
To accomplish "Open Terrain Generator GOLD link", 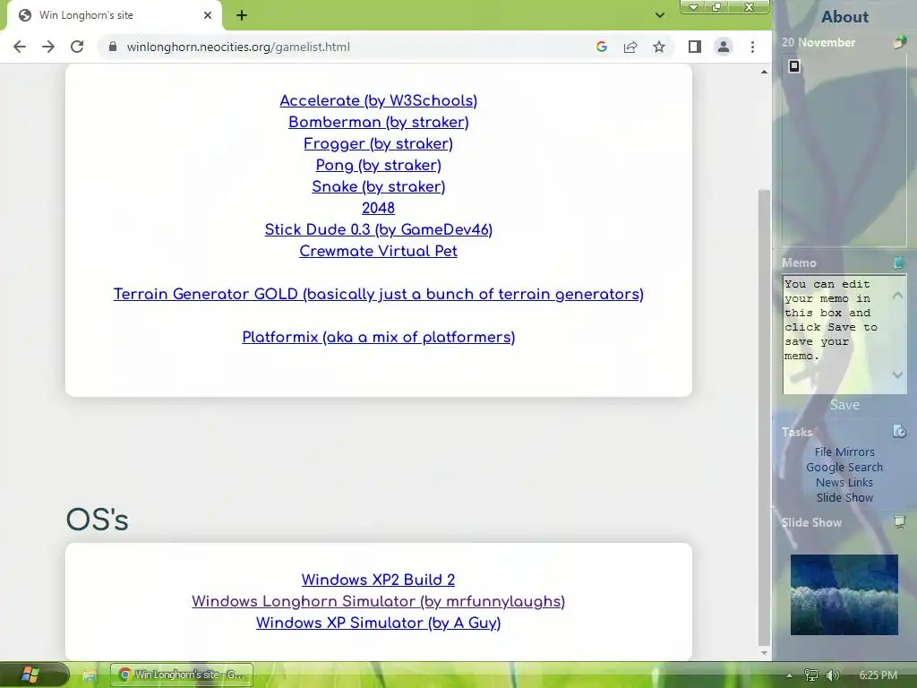I will pyautogui.click(x=379, y=294).
